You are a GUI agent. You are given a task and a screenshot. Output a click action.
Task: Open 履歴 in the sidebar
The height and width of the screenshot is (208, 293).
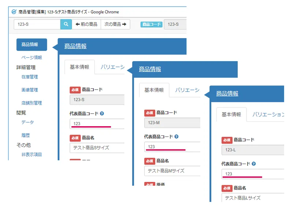point(26,135)
